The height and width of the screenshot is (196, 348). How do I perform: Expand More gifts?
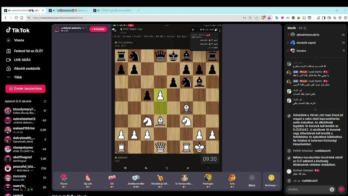coord(252,181)
